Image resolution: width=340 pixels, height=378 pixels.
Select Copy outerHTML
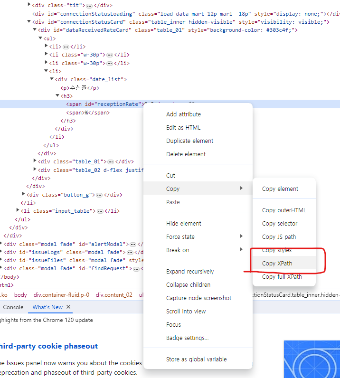click(284, 210)
